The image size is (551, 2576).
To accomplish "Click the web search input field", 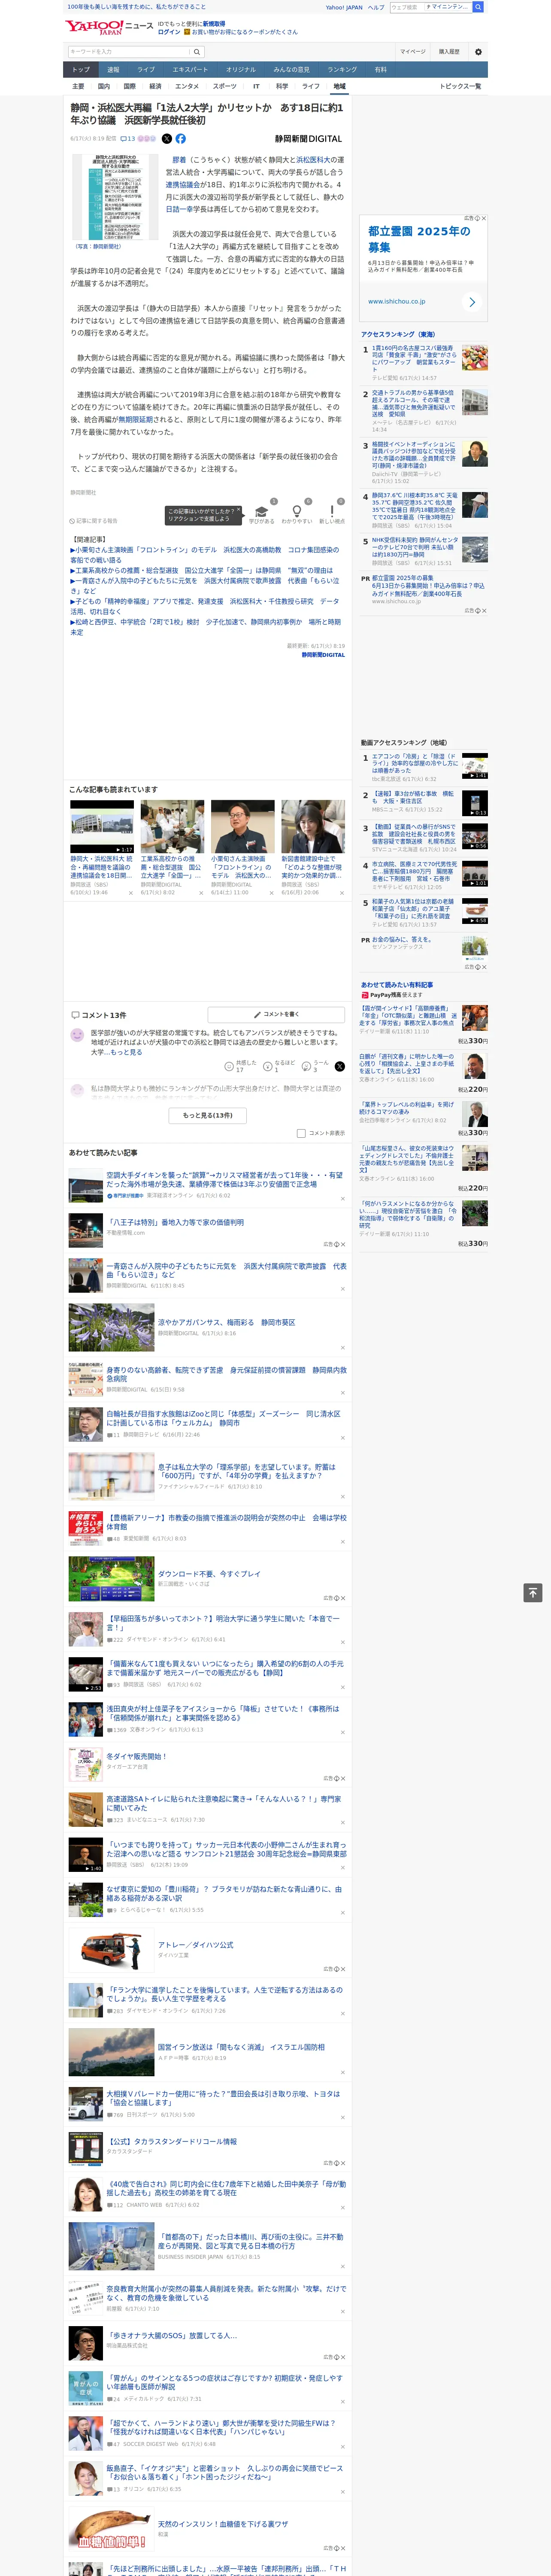I will pyautogui.click(x=407, y=7).
